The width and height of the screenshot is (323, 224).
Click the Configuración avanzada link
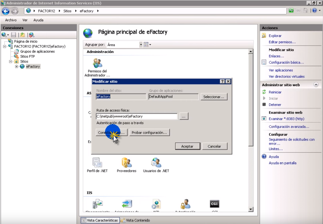pos(289,127)
